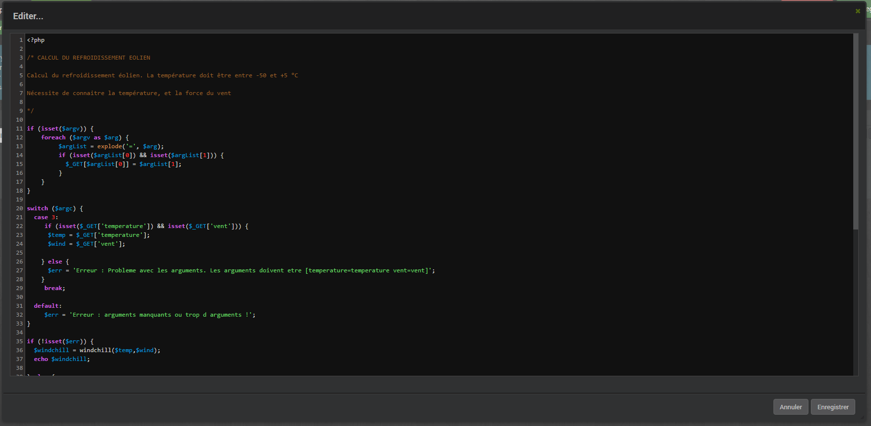Click the line '$wind = $_GET['vent'];'
This screenshot has width=871, height=426.
(x=86, y=244)
